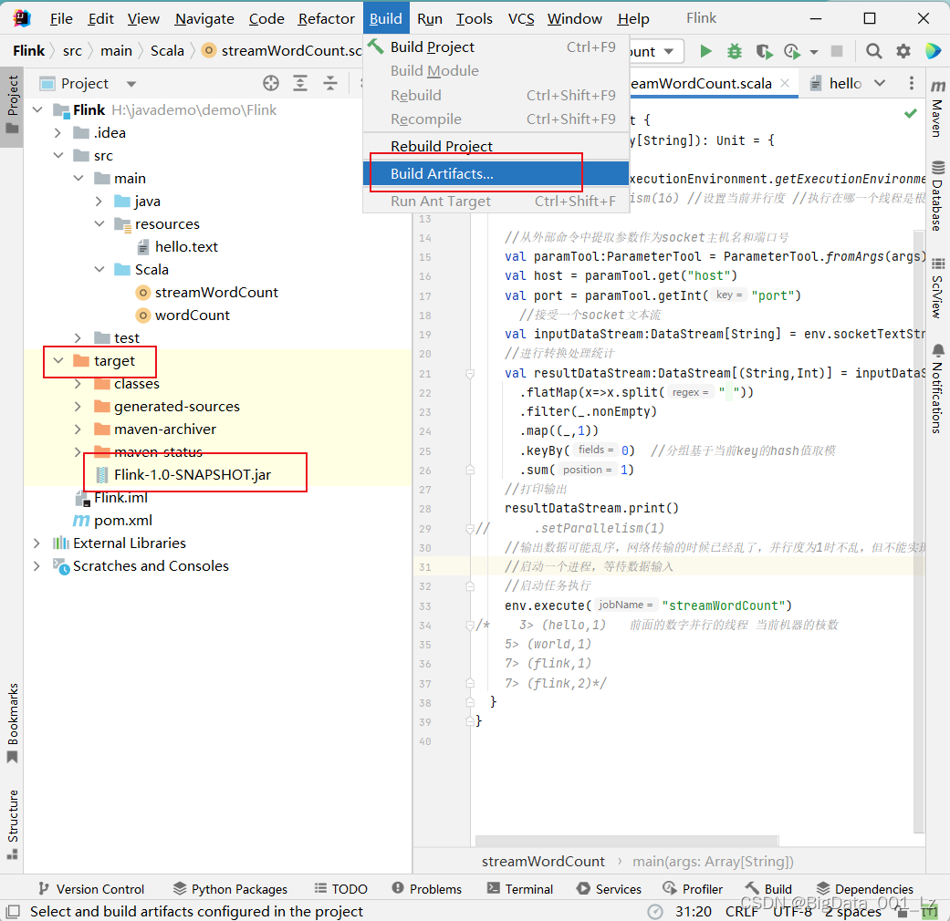This screenshot has height=921, width=950.
Task: Close the streamWordCount.scala tab
Action: coord(785,83)
